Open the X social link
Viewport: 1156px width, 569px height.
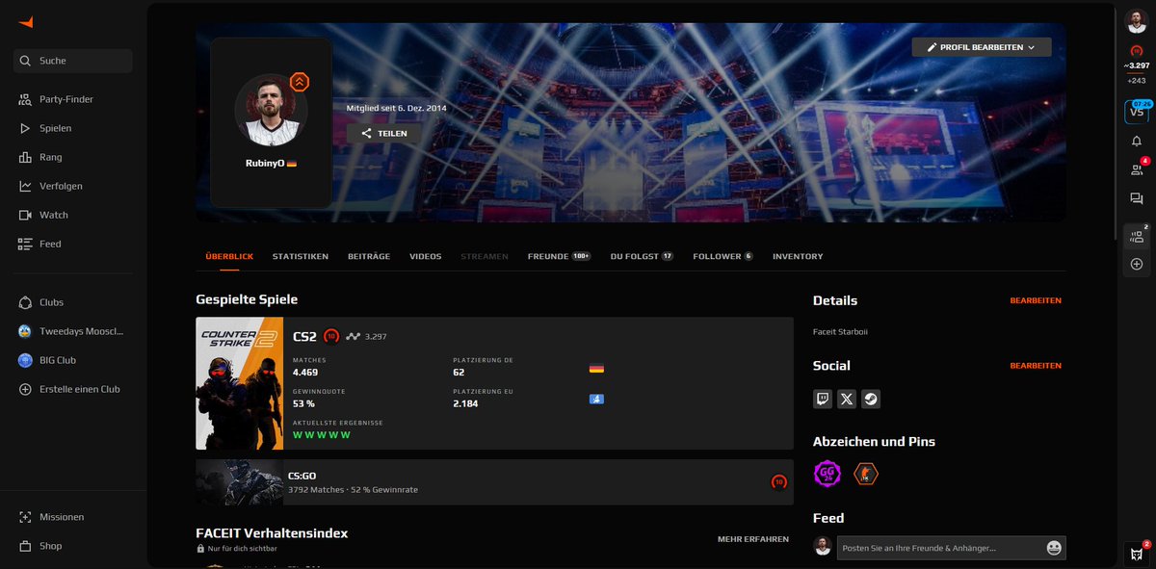coord(847,399)
